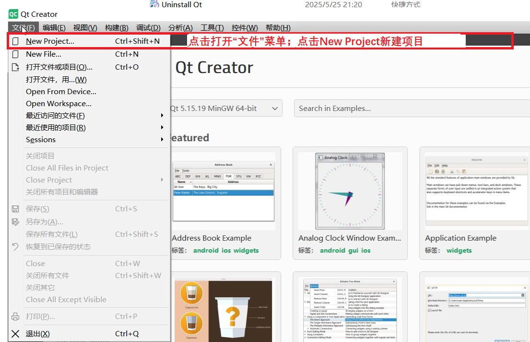Click the X icon next to 退出
530x342 pixels.
[15, 333]
